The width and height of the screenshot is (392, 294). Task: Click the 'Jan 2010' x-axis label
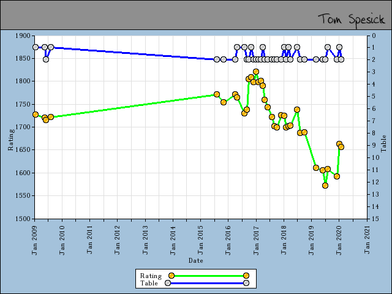(x=62, y=240)
